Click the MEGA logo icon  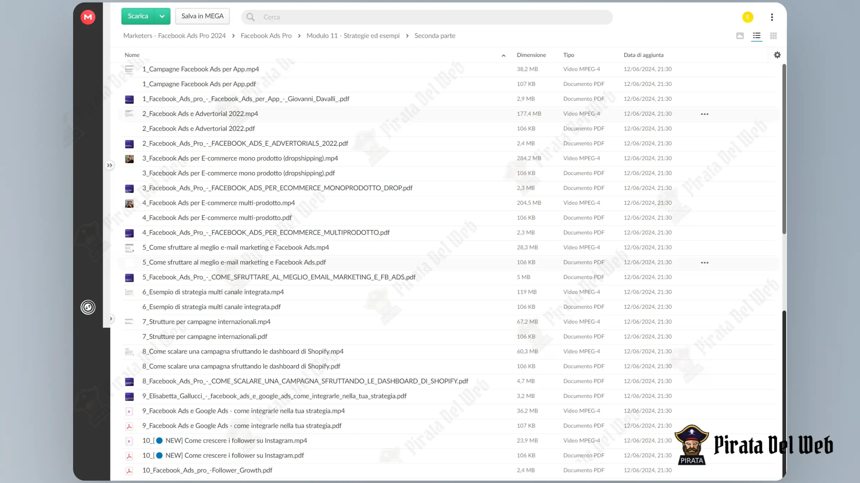(88, 17)
